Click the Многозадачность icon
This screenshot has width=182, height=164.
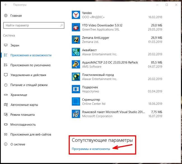click(x=6, y=125)
